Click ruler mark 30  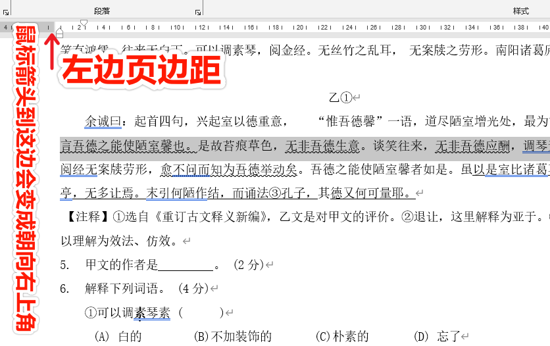[x=423, y=28]
